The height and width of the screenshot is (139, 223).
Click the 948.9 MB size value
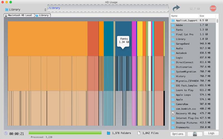(205, 44)
